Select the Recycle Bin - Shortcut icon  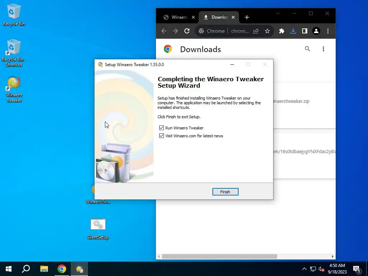point(14,53)
